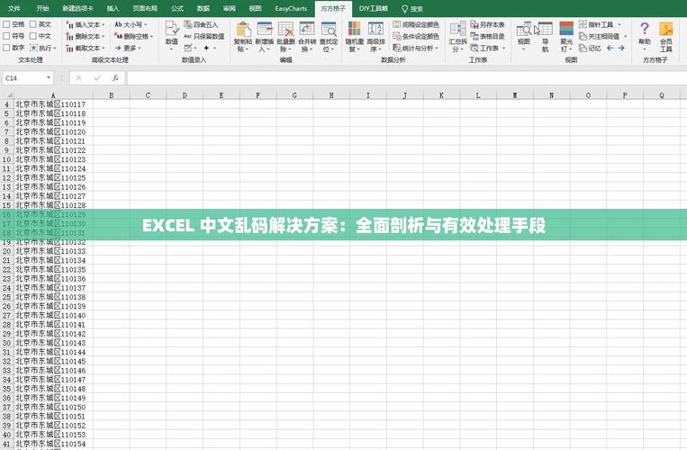This screenshot has height=450, width=687.
Task: Click the 查找定位 find-locate icon
Action: (328, 37)
